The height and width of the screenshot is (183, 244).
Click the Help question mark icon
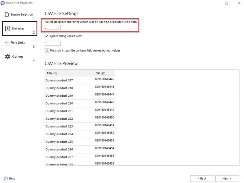click(6, 178)
